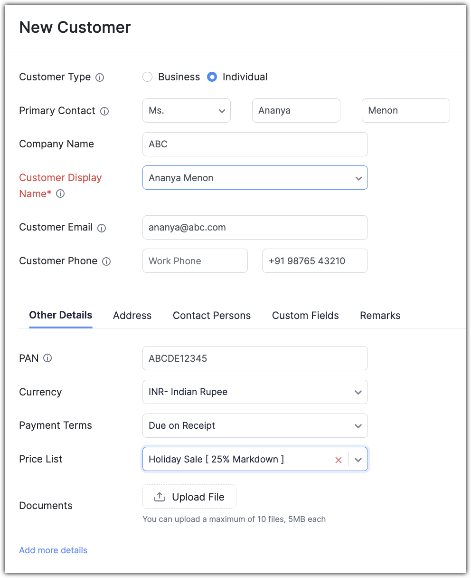Click the Primary Contact info icon

point(104,111)
